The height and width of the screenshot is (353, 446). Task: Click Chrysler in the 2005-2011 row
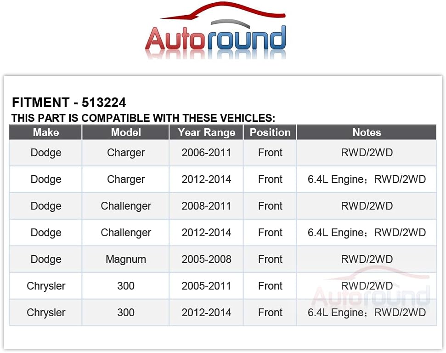(x=46, y=286)
